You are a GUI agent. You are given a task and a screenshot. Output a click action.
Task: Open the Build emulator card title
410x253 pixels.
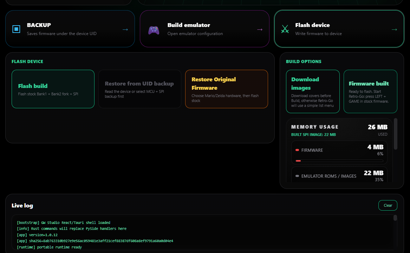click(189, 25)
